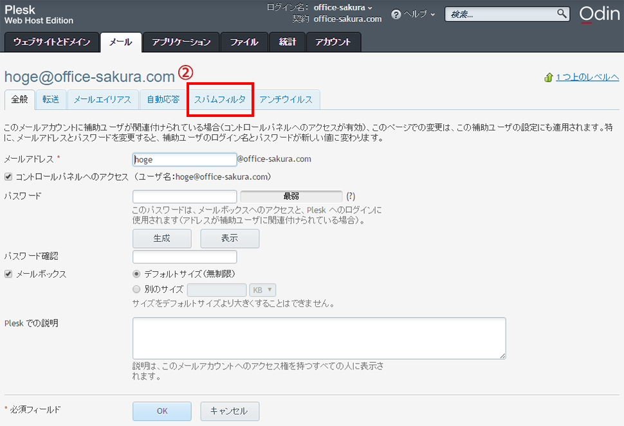The image size is (624, 426).
Task: Toggle control panel access checkbox
Action: pos(8,177)
